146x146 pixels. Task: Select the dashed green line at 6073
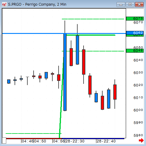pyautogui.click(x=93, y=19)
